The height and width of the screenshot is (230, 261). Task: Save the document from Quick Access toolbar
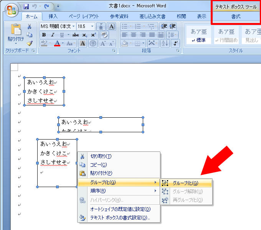click(26, 7)
